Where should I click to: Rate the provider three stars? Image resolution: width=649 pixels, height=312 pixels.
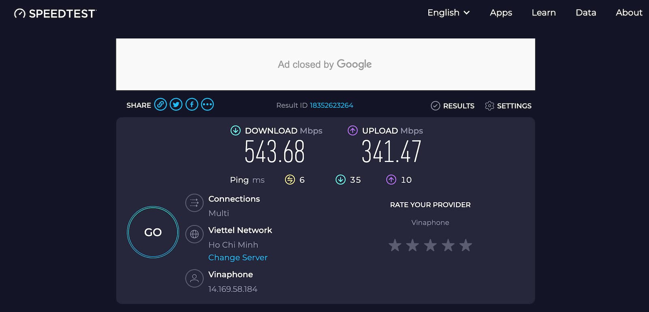[430, 245]
